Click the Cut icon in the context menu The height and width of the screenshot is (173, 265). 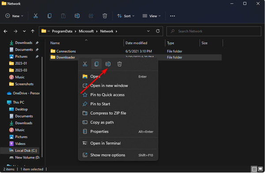[x=85, y=64]
